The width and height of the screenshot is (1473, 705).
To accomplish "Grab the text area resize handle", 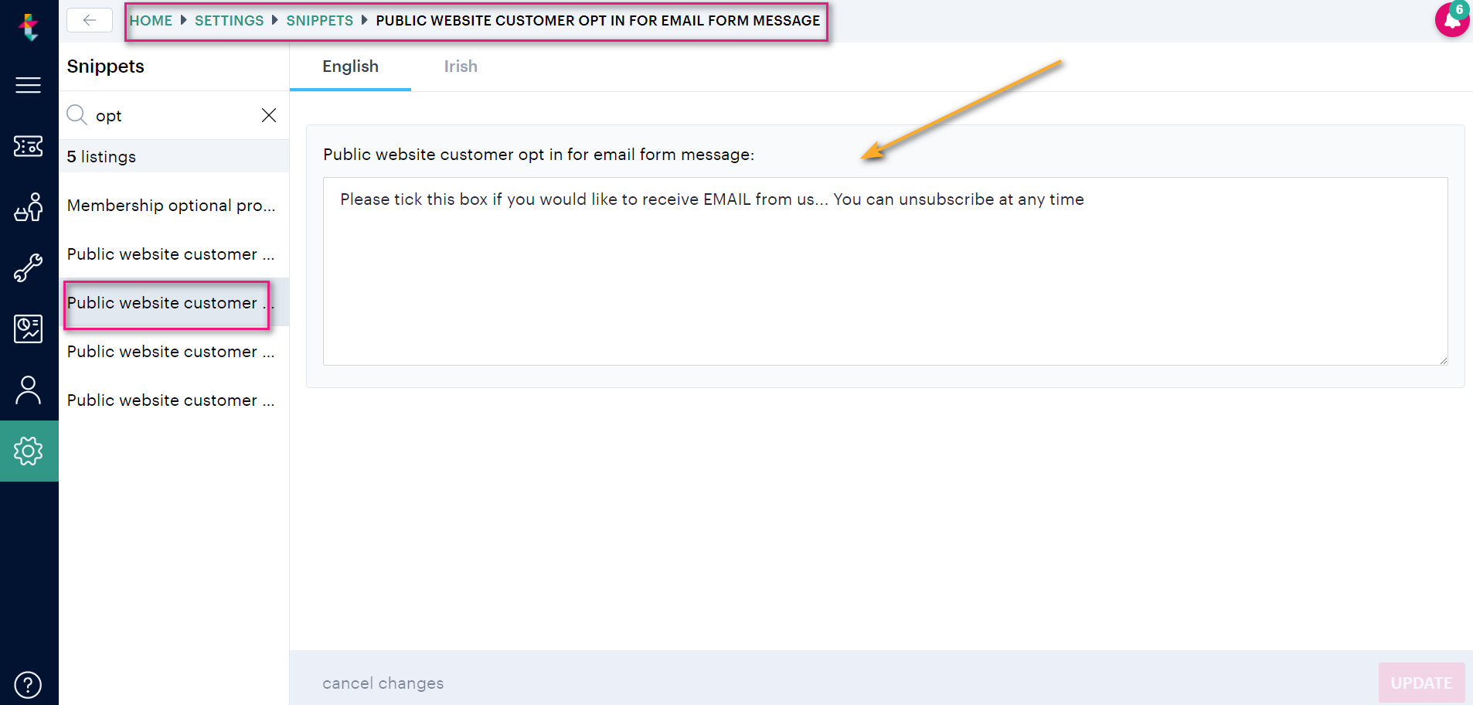I will (x=1443, y=360).
